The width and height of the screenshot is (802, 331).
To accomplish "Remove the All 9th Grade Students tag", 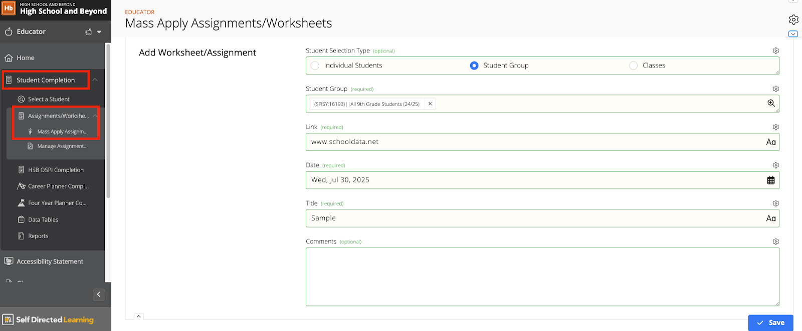I will point(430,104).
